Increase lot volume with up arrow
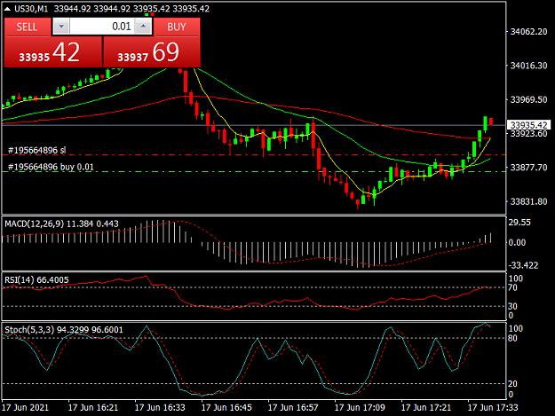 click(x=143, y=27)
